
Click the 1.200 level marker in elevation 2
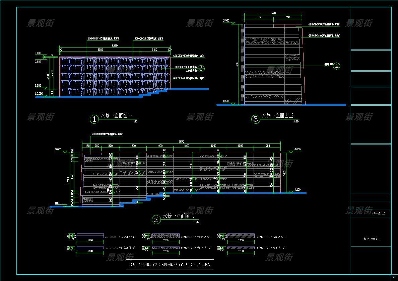(x=297, y=190)
